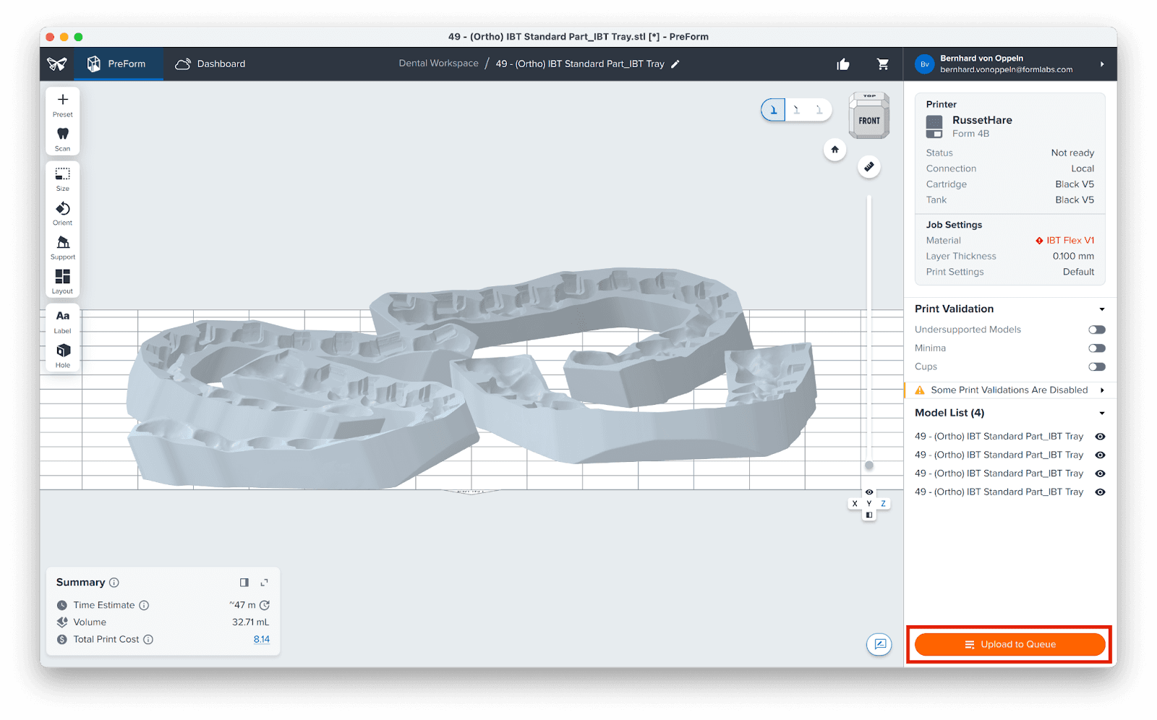Collapse the Model List section

(1101, 413)
